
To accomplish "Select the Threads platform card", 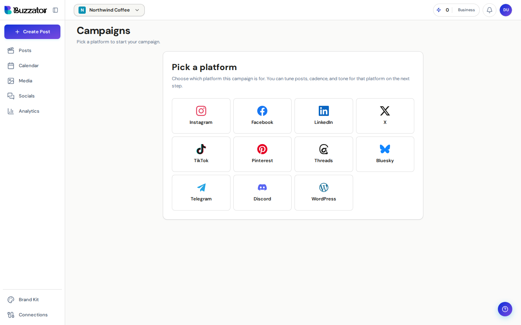I will (323, 154).
